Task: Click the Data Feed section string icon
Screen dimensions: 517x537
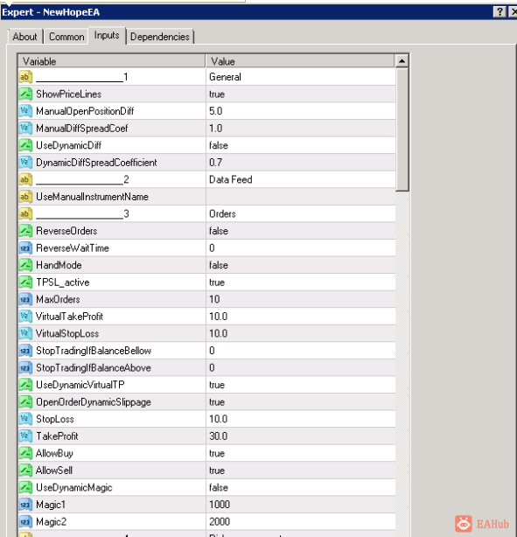Action: coord(25,179)
